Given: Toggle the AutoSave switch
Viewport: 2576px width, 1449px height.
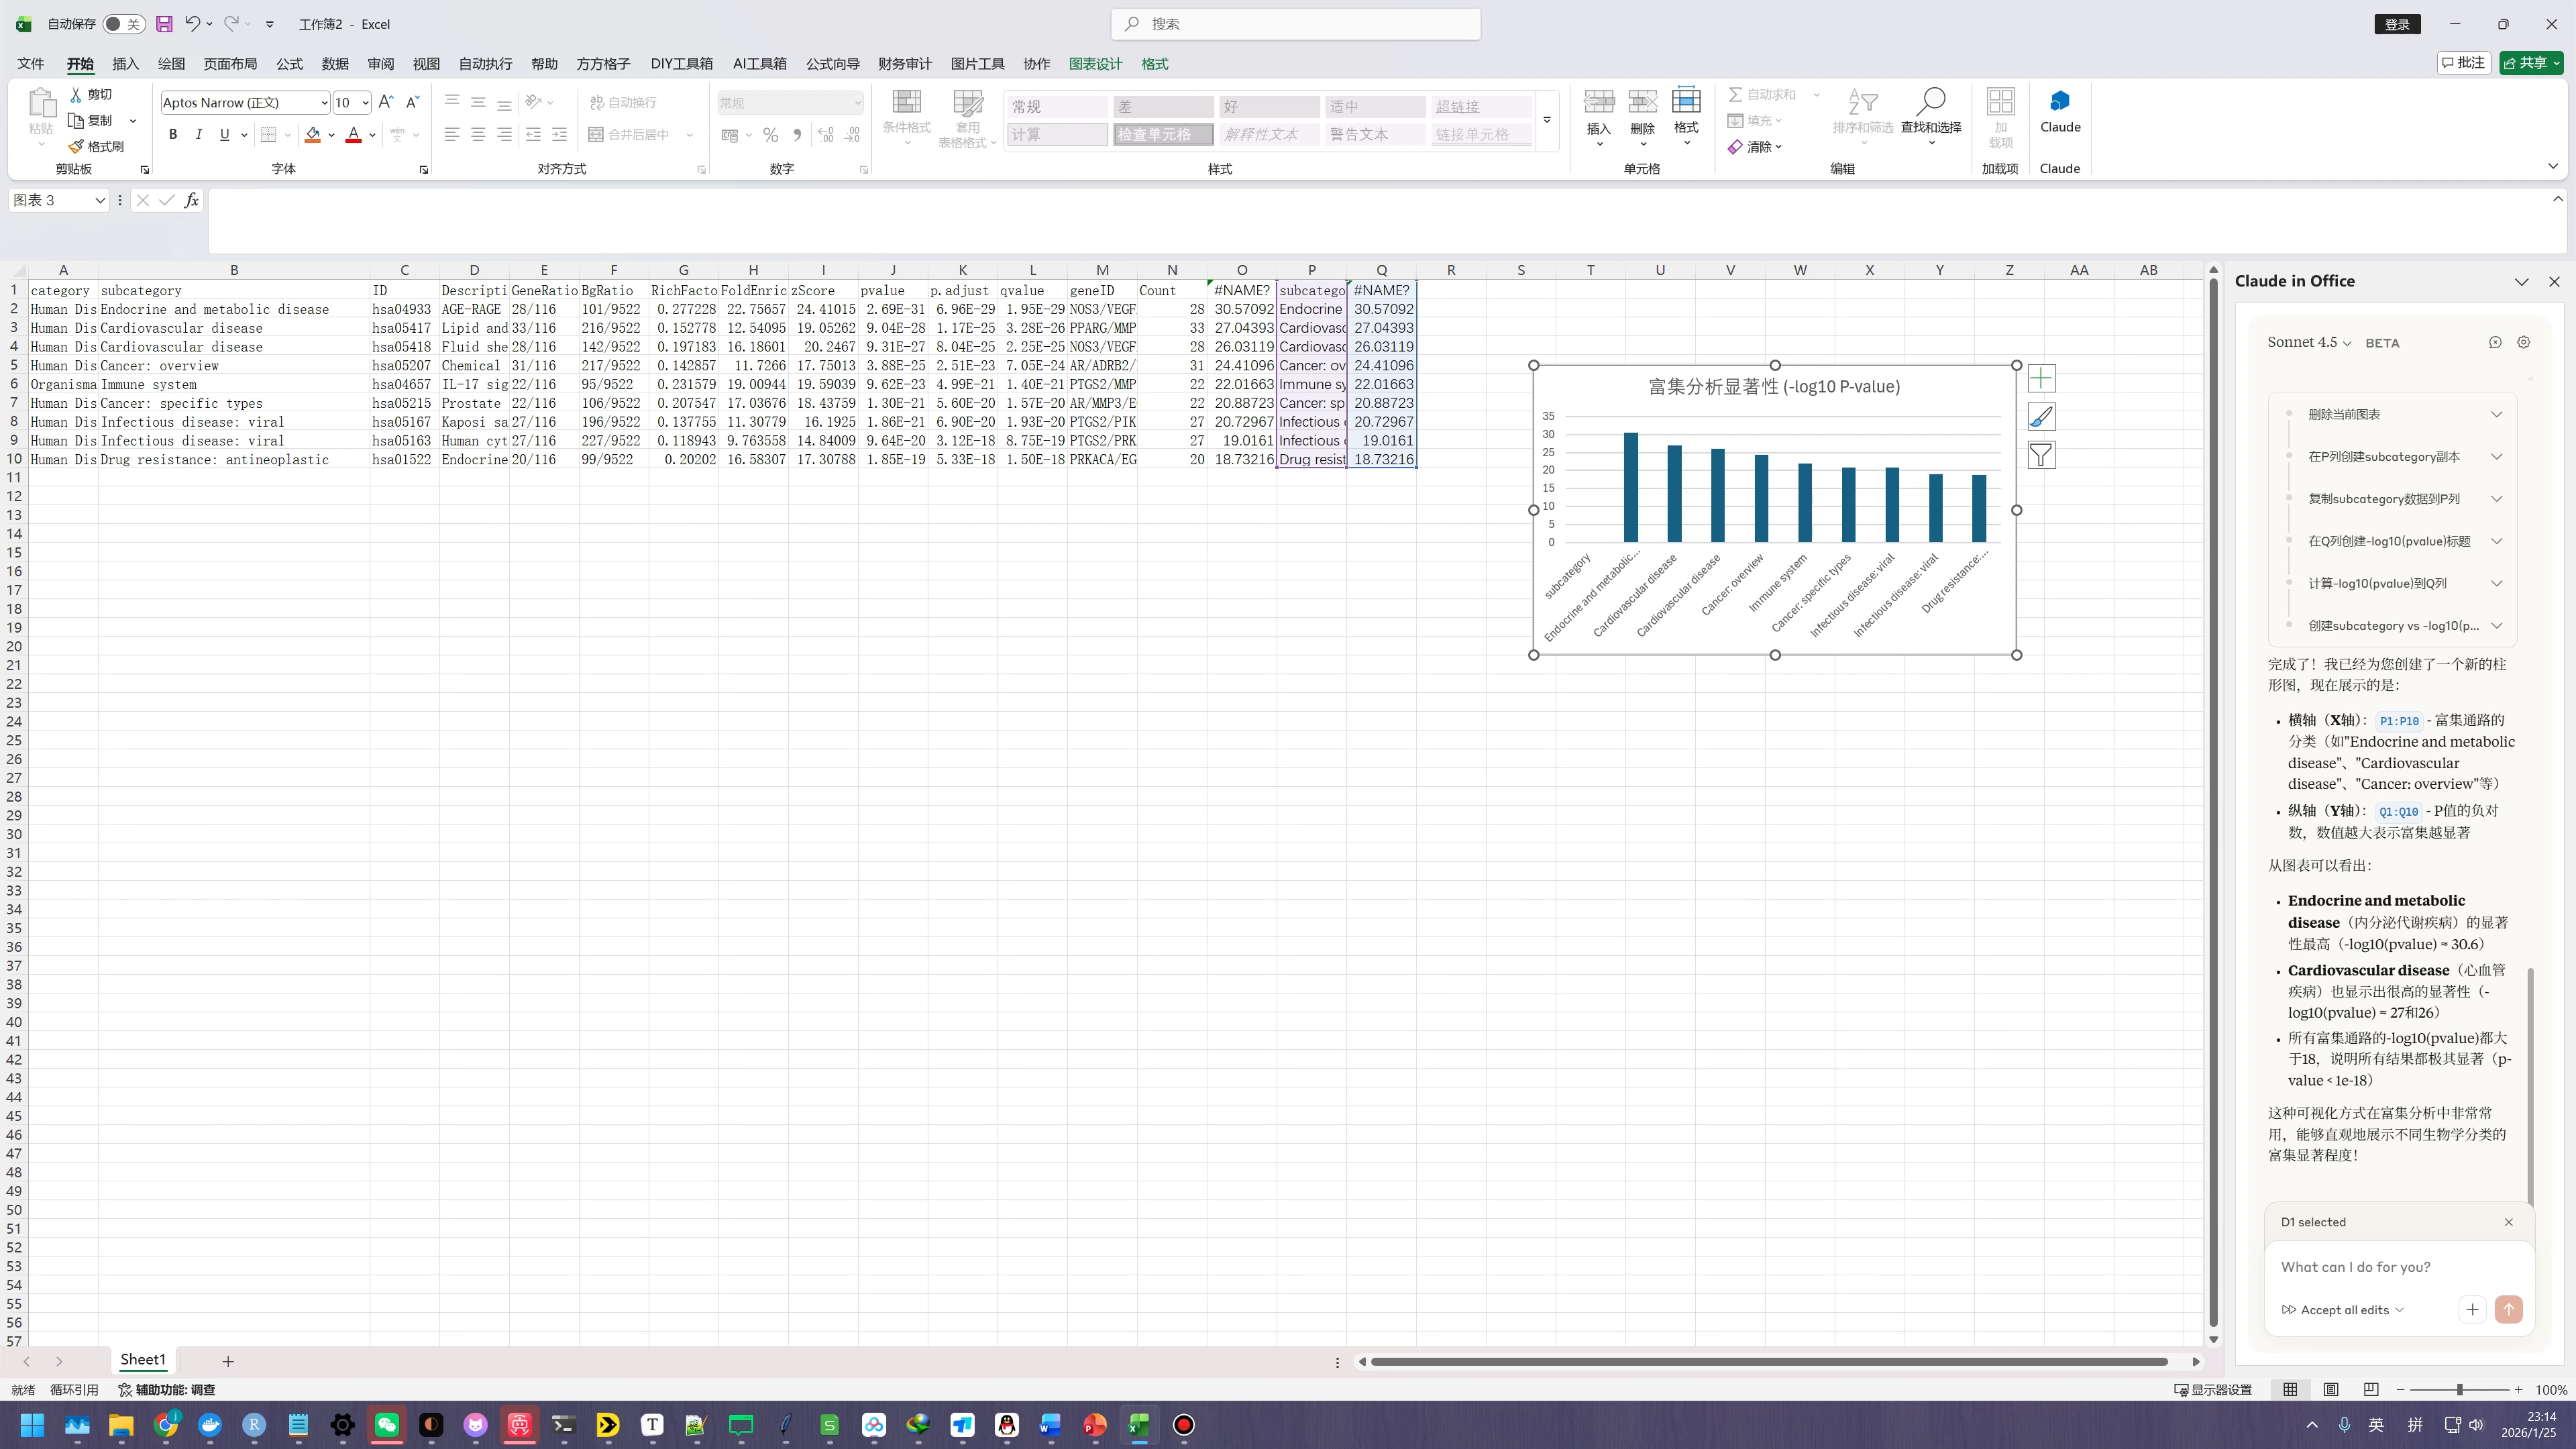Looking at the screenshot, I should pyautogui.click(x=124, y=24).
